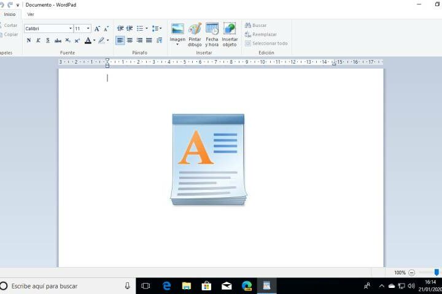Open the line spacing dropdown

(157, 28)
